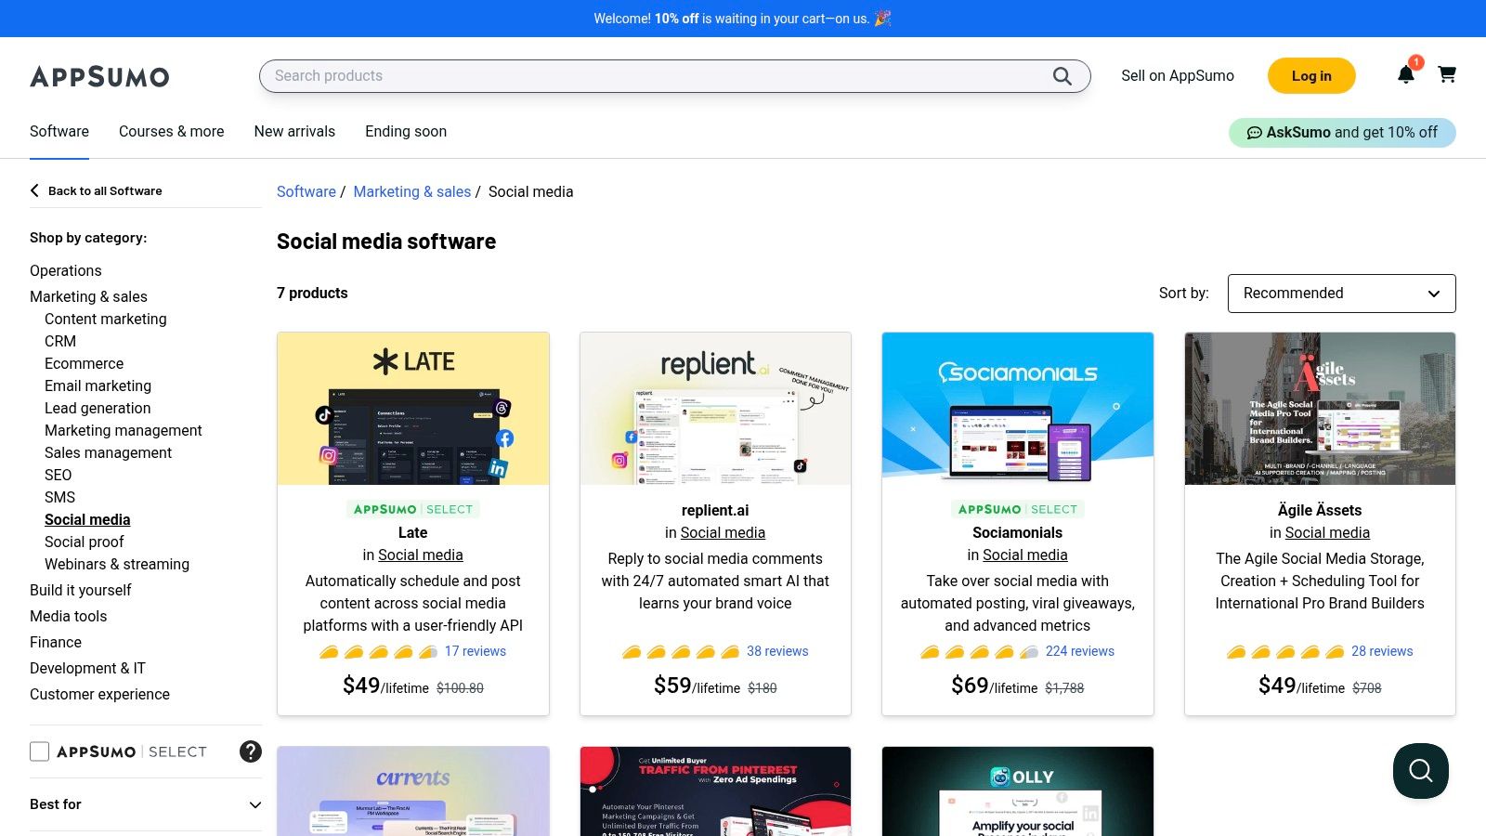Screen dimensions: 1486x836
Task: Click the AppSumo logo
Action: click(x=99, y=76)
